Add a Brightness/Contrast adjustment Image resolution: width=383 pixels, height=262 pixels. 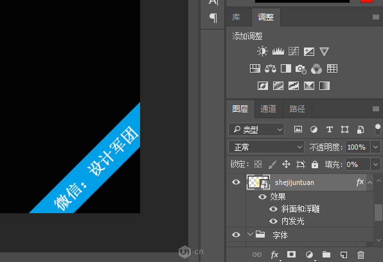[x=262, y=51]
